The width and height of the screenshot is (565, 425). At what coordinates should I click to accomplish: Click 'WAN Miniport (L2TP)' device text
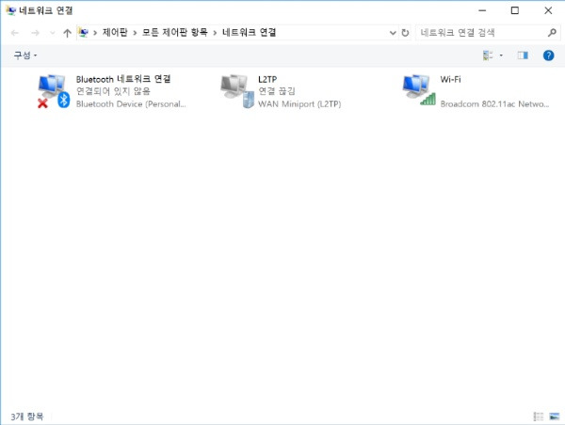click(299, 104)
